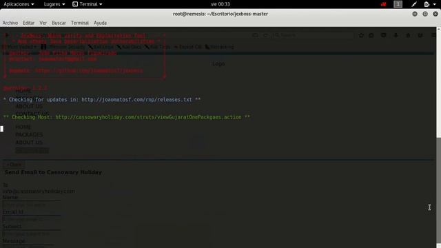Click the red recording indicator icon
The image size is (441, 248).
(383, 4)
